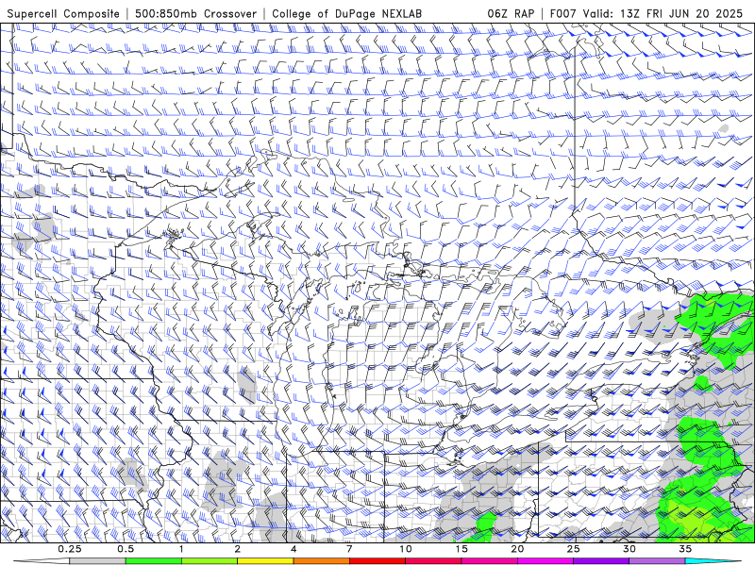
Task: Click the 0.25 value on the color scale
Action: 70,549
